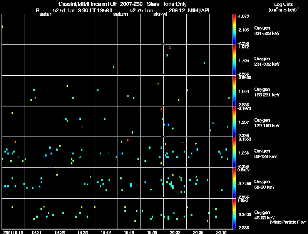Viewport: 308px width, 234px height.
Task: Click the 19:55 time axis label
Action: coord(152,232)
